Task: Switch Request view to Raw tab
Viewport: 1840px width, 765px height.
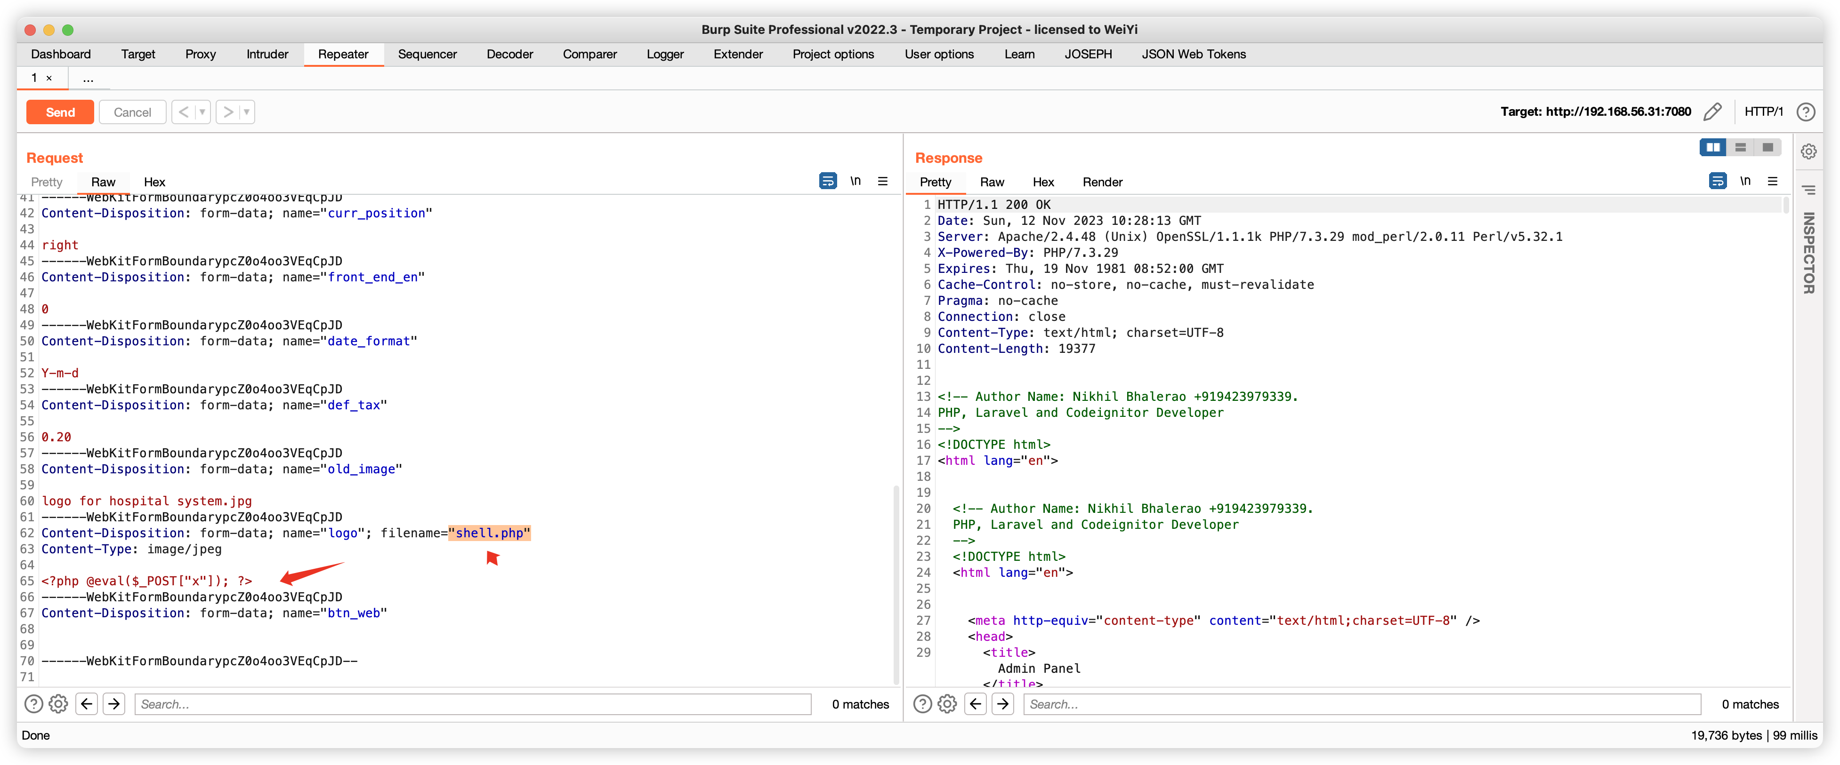Action: pyautogui.click(x=103, y=182)
